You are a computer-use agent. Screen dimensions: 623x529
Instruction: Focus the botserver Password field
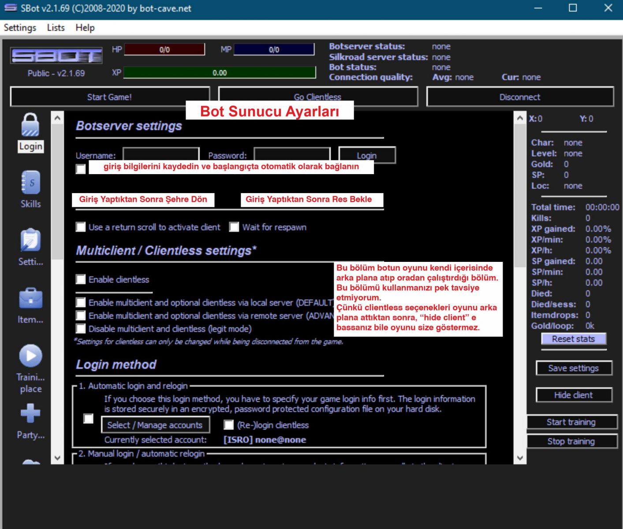[292, 154]
